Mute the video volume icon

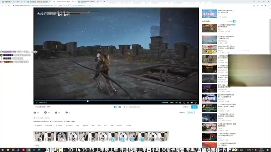176,103
